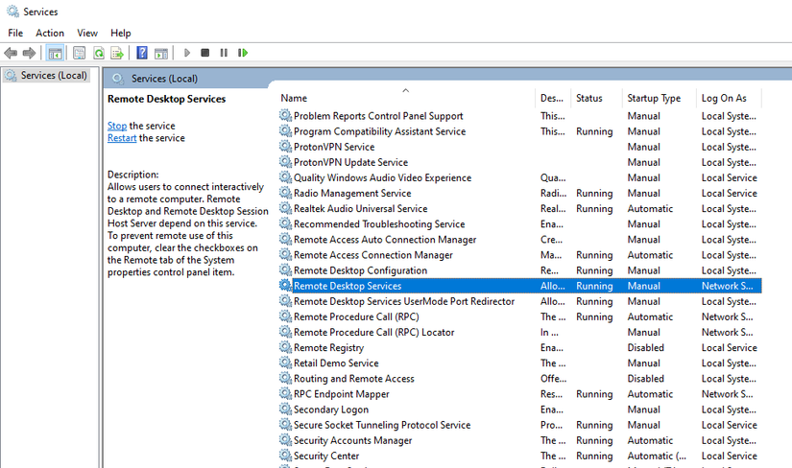Click the Refresh toolbar icon
The width and height of the screenshot is (792, 468).
click(x=99, y=53)
